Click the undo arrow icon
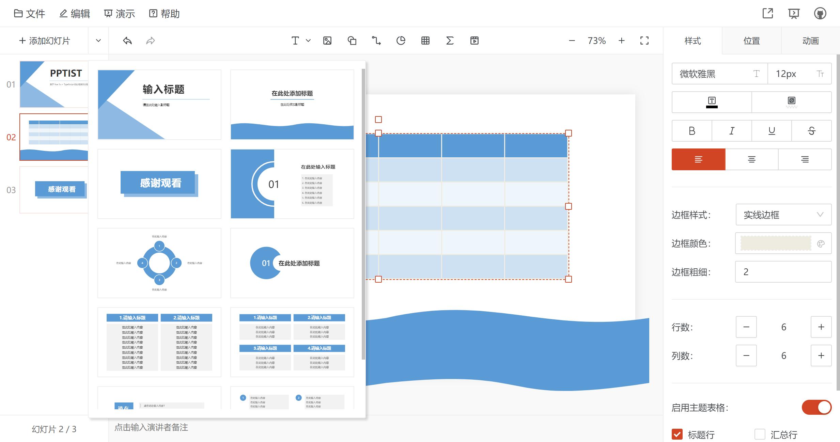840x442 pixels. pos(127,41)
